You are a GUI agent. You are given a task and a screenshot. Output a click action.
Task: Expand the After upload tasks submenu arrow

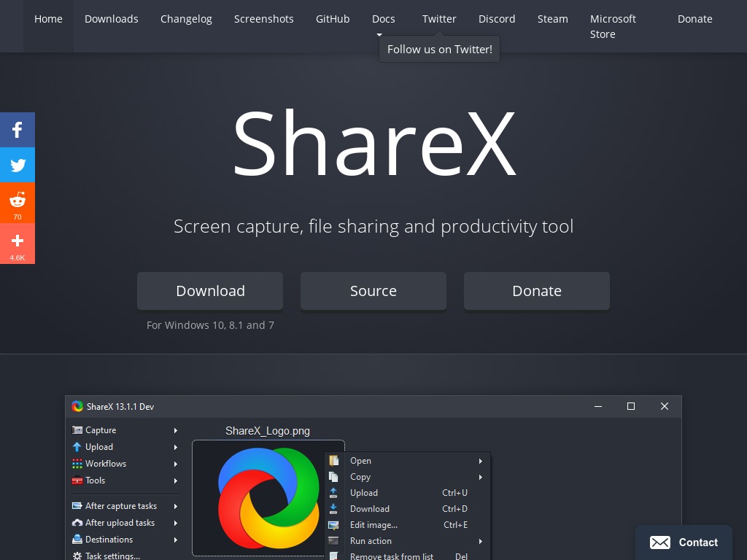coord(176,523)
